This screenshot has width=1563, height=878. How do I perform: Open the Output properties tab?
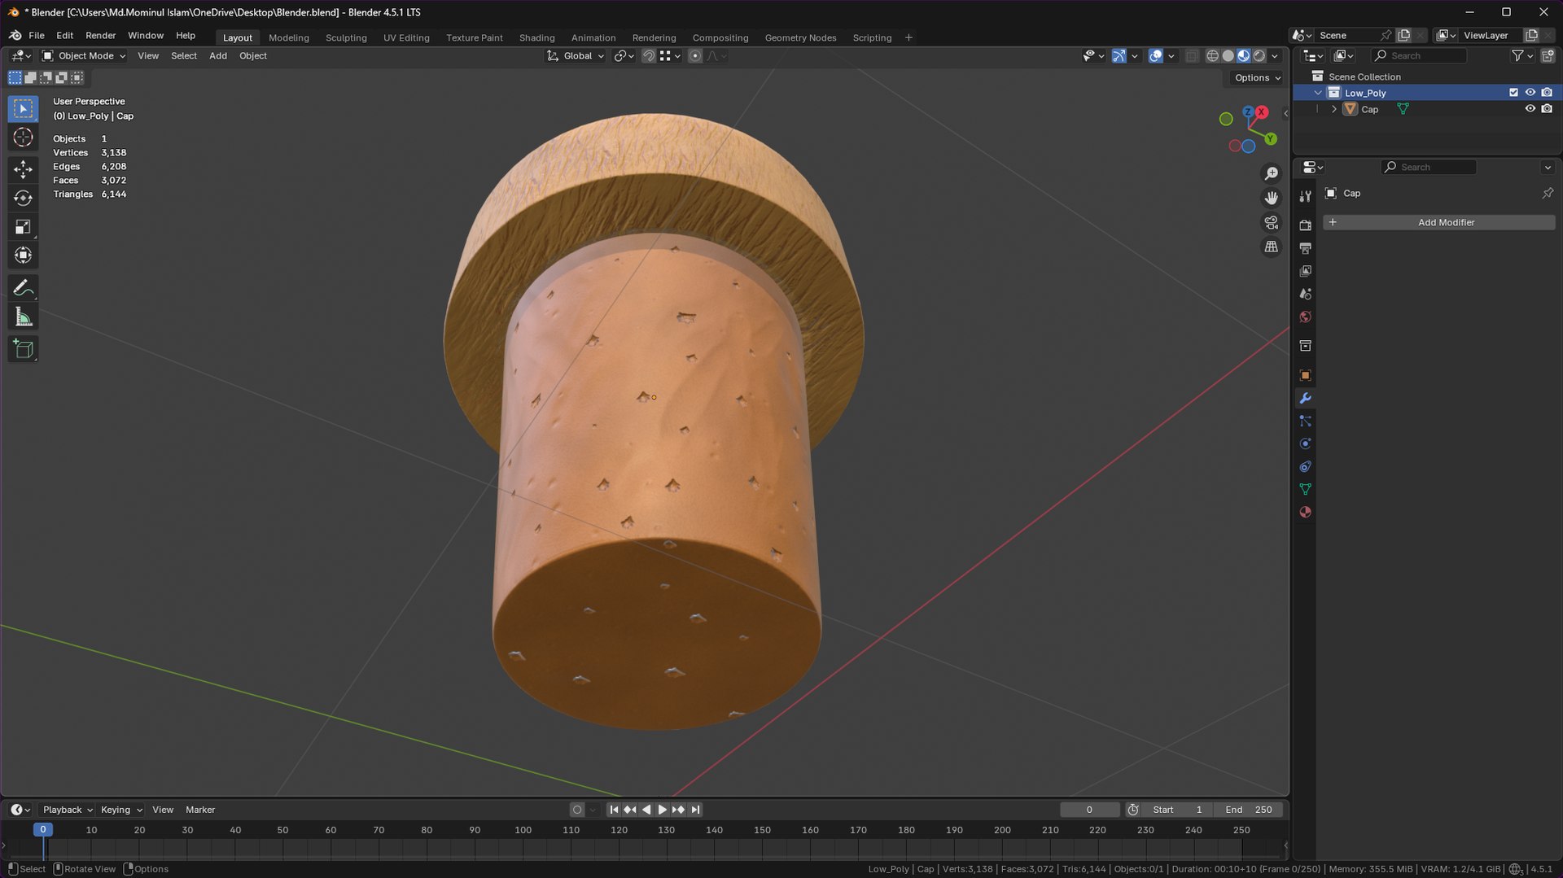point(1305,248)
